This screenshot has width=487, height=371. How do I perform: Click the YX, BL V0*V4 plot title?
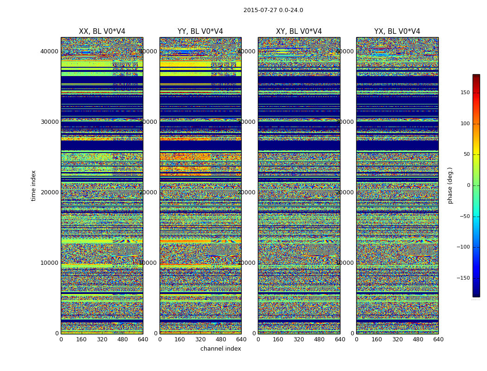click(397, 32)
